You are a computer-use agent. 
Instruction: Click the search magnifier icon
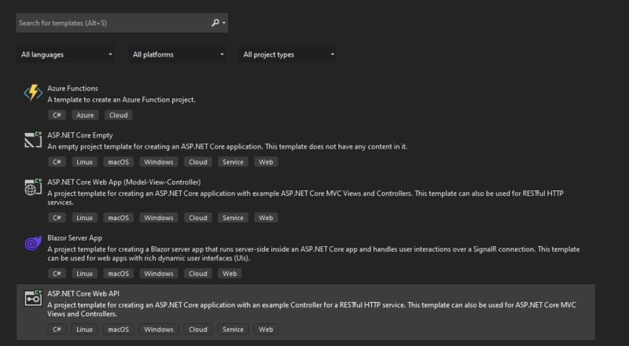[215, 23]
